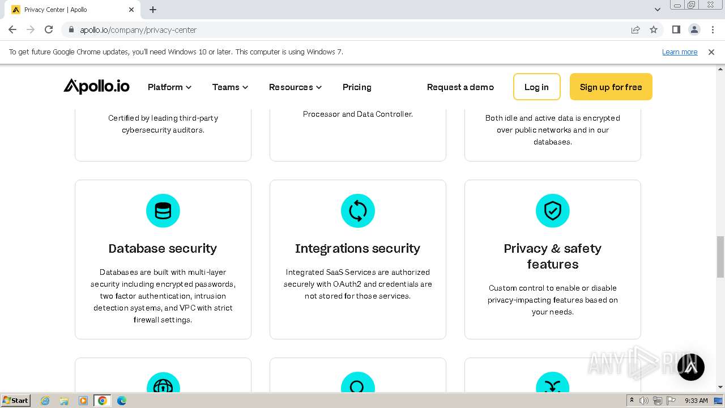Open the Chrome profile avatar menu
The image size is (725, 408).
click(x=694, y=29)
